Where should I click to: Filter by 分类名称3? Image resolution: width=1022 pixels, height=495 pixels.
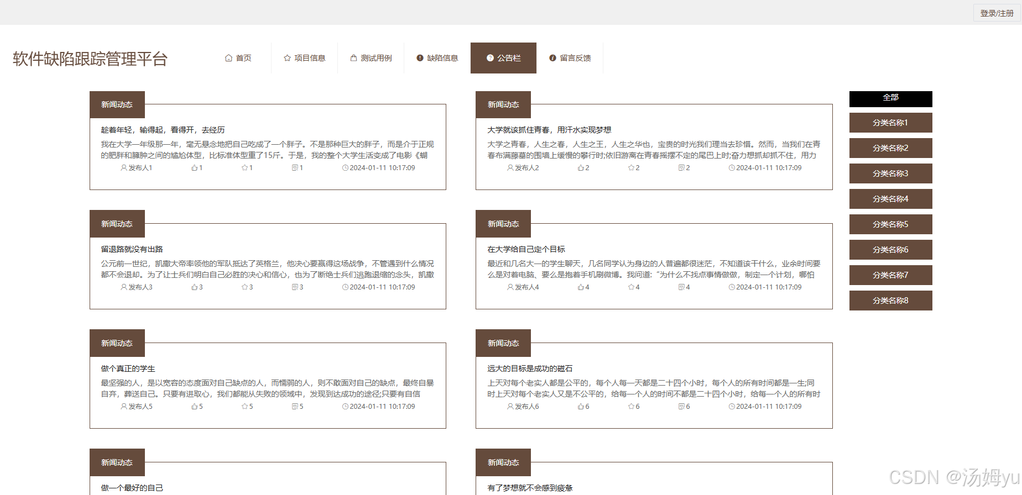(891, 173)
